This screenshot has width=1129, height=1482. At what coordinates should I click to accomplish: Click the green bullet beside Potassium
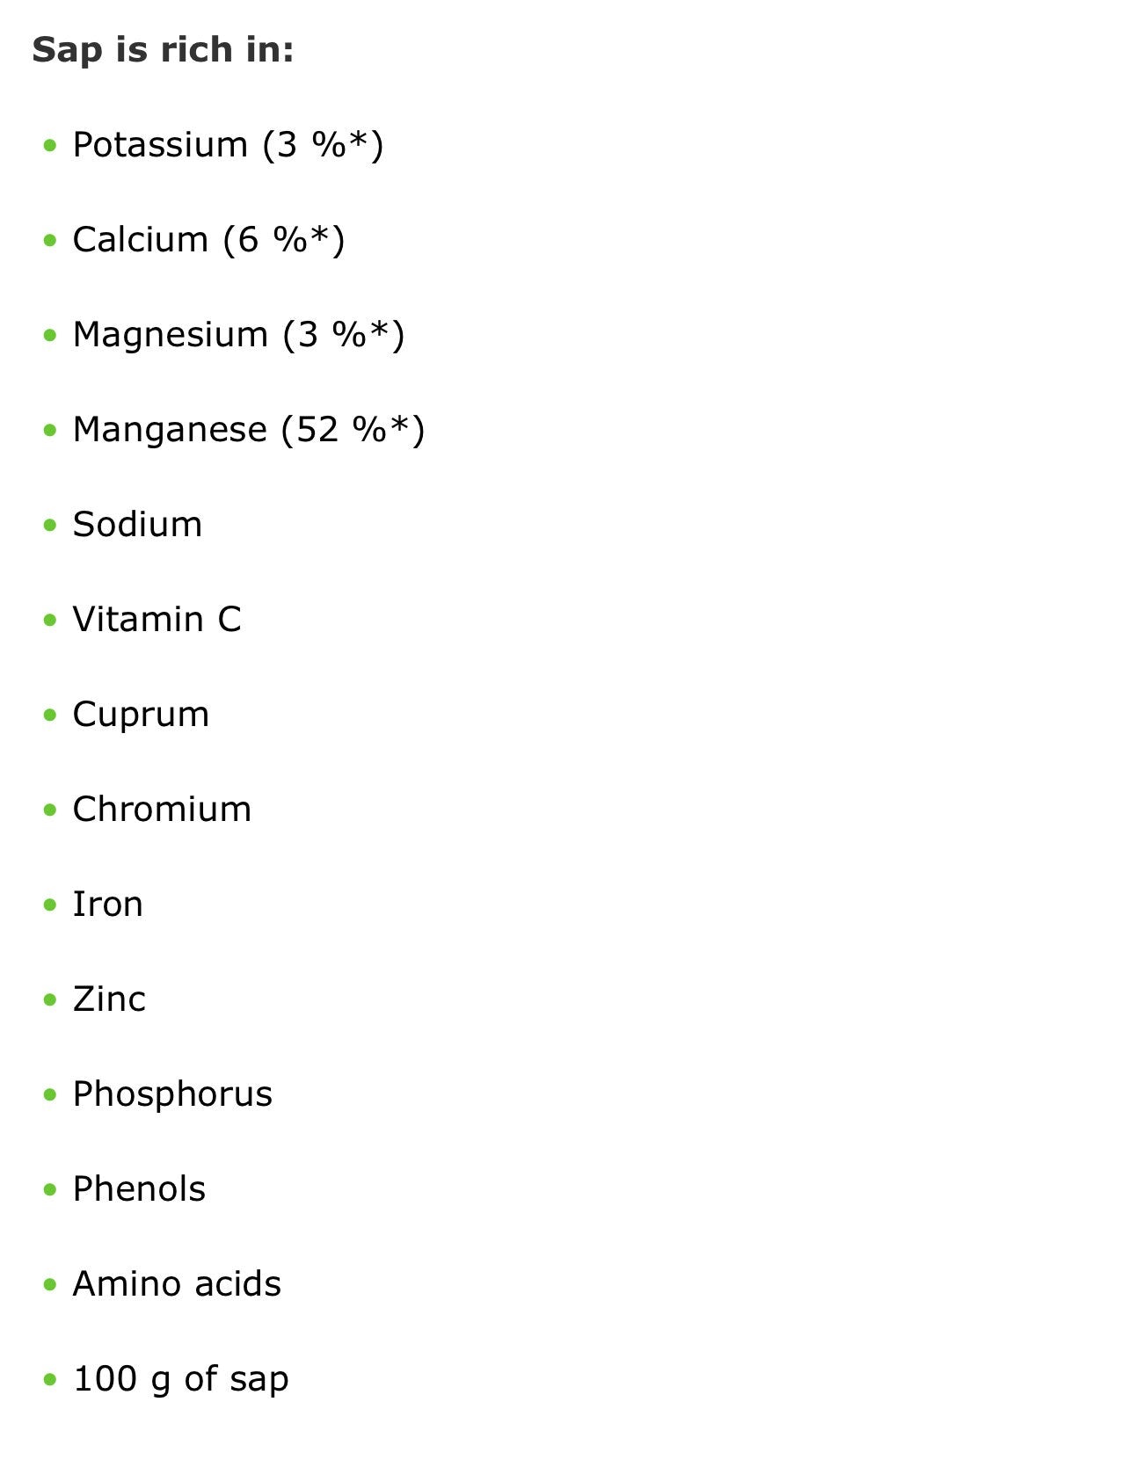tap(50, 145)
